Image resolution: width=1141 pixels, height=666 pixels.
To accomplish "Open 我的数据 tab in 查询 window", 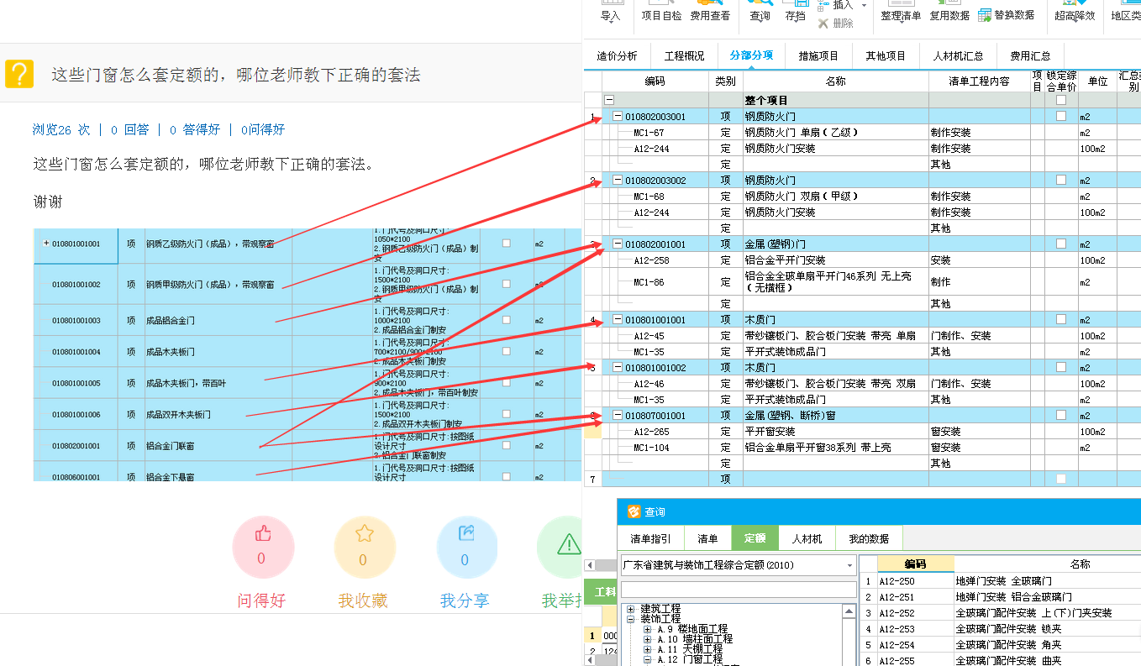I will pyautogui.click(x=868, y=538).
